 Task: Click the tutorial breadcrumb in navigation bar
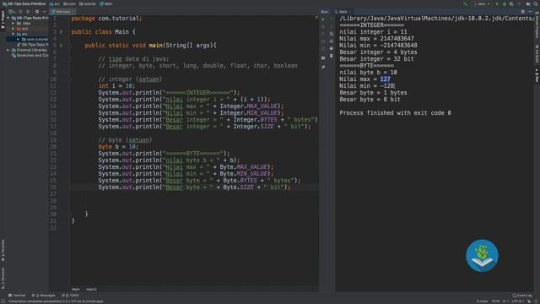click(x=87, y=3)
